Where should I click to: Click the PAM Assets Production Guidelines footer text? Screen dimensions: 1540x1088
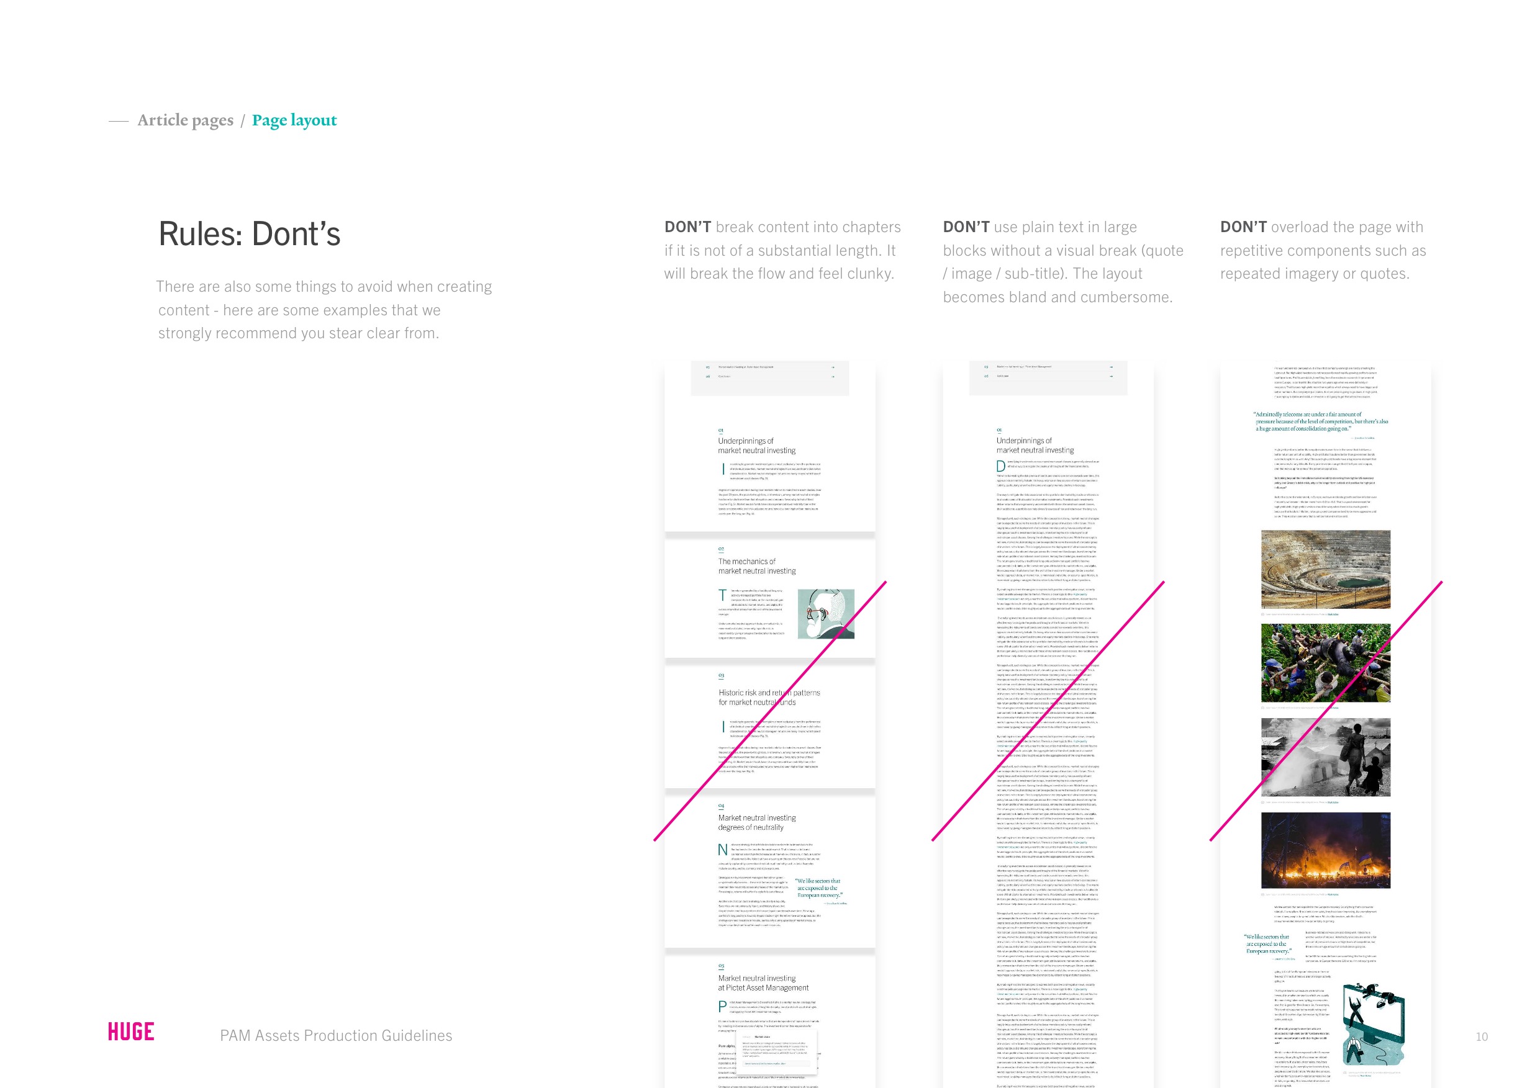click(336, 1035)
